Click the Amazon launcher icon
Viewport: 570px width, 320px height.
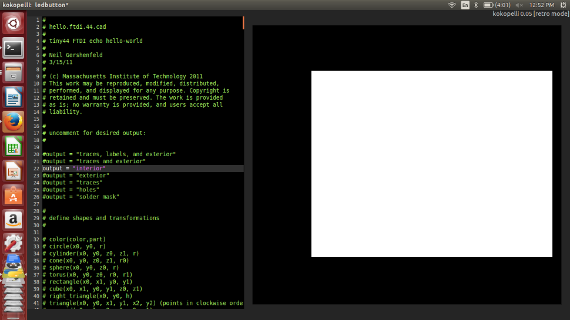pos(14,220)
